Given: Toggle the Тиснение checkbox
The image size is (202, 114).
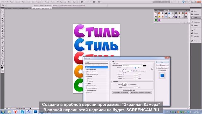Looking at the screenshot, I should [x=86, y=77].
